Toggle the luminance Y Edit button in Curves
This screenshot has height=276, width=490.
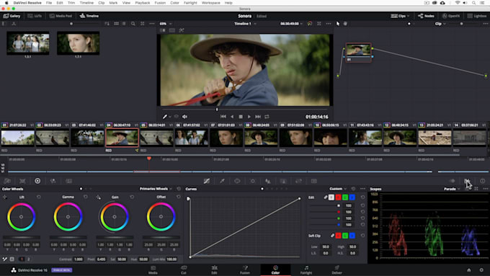coord(331,197)
